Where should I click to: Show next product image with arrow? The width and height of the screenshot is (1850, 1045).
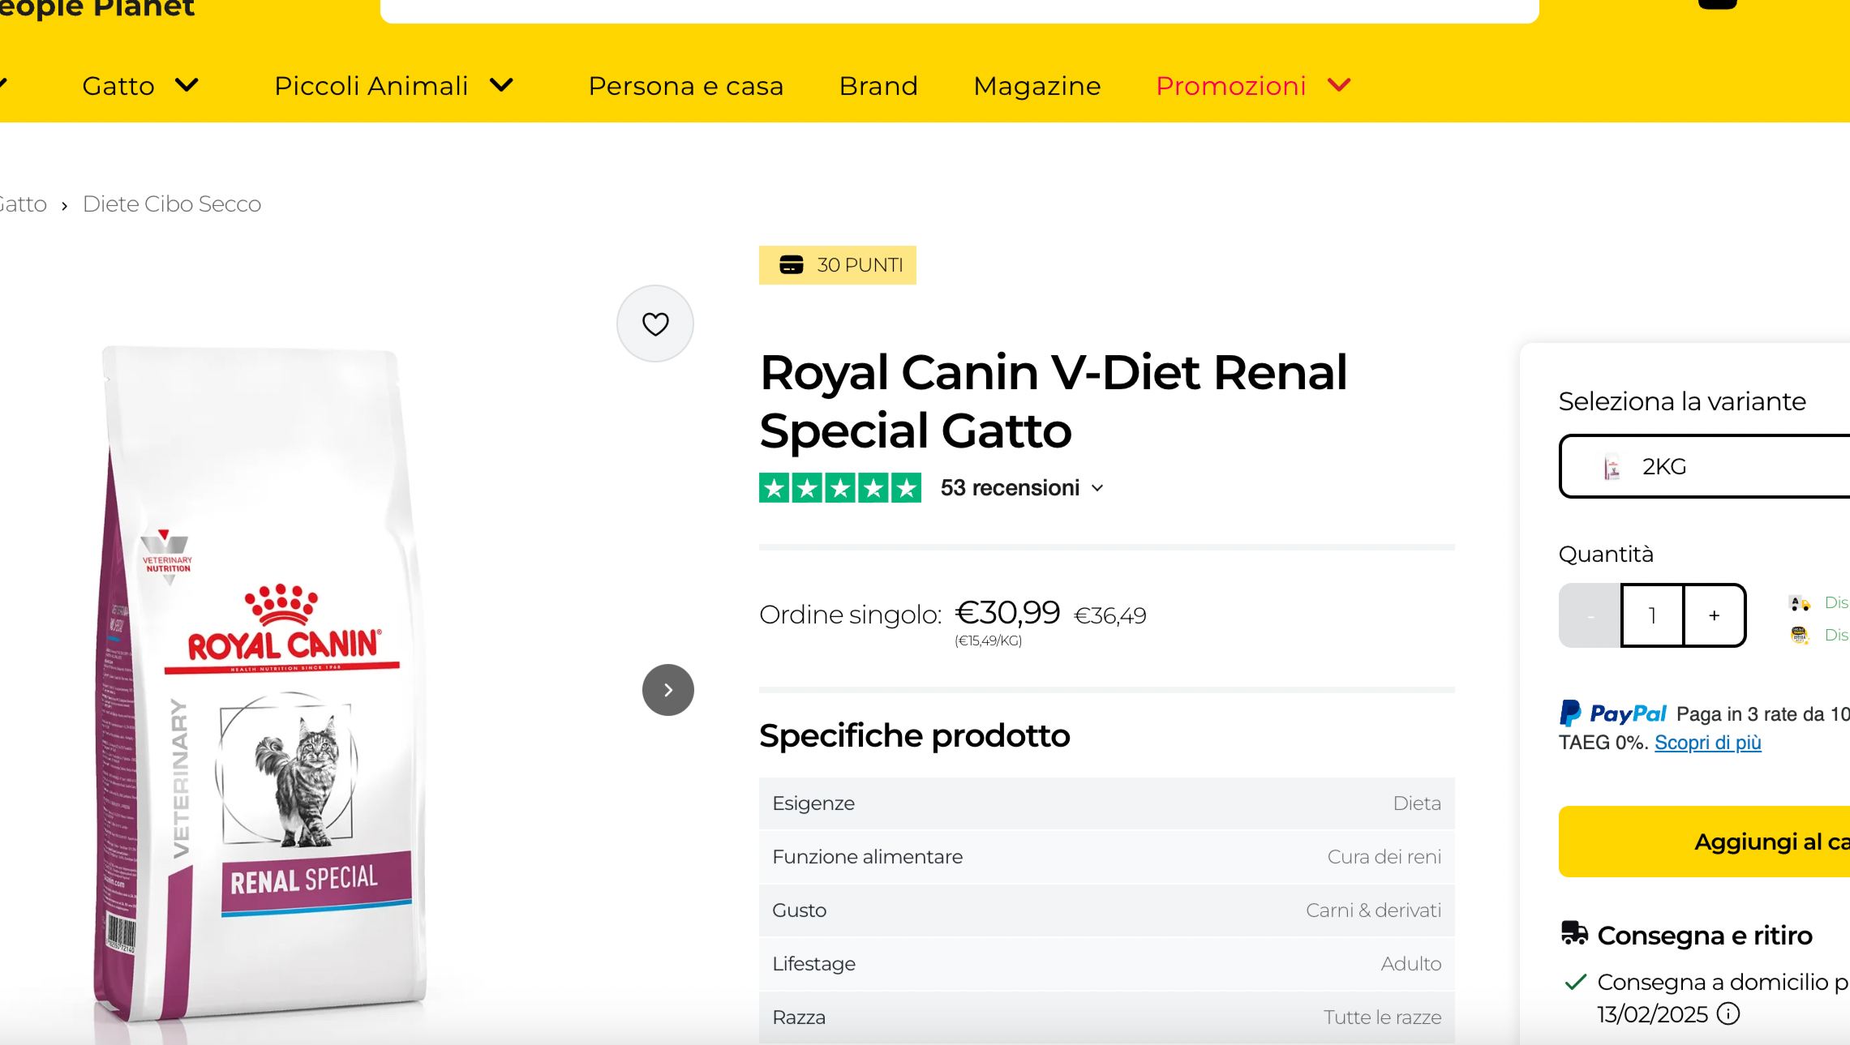[667, 690]
